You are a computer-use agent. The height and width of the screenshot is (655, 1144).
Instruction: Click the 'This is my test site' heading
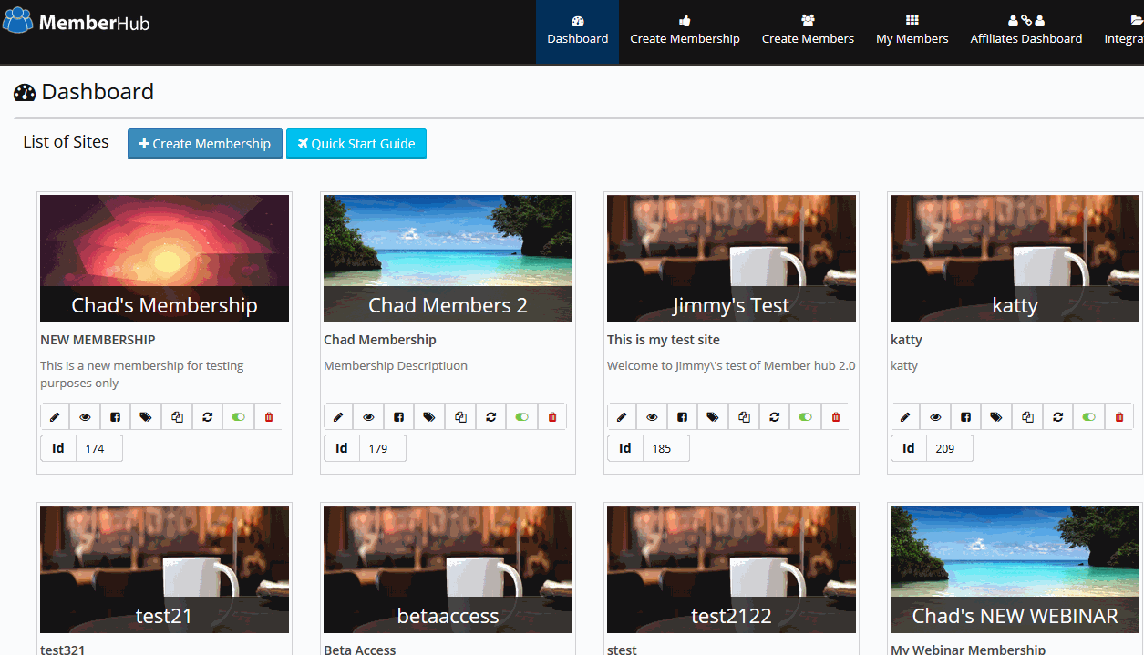tap(664, 340)
